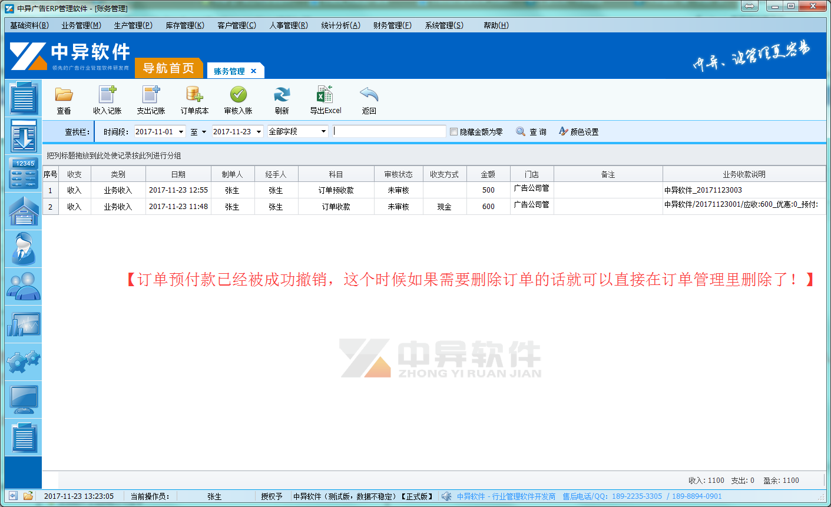Click the 支出记账 toolbar icon

(x=151, y=95)
